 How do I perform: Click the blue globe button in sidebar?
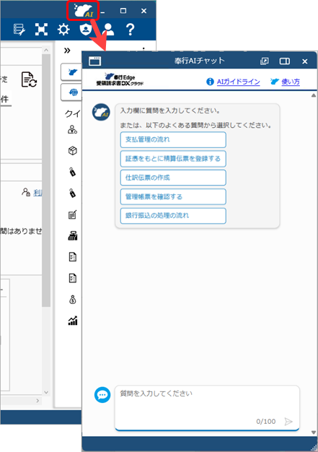[71, 92]
